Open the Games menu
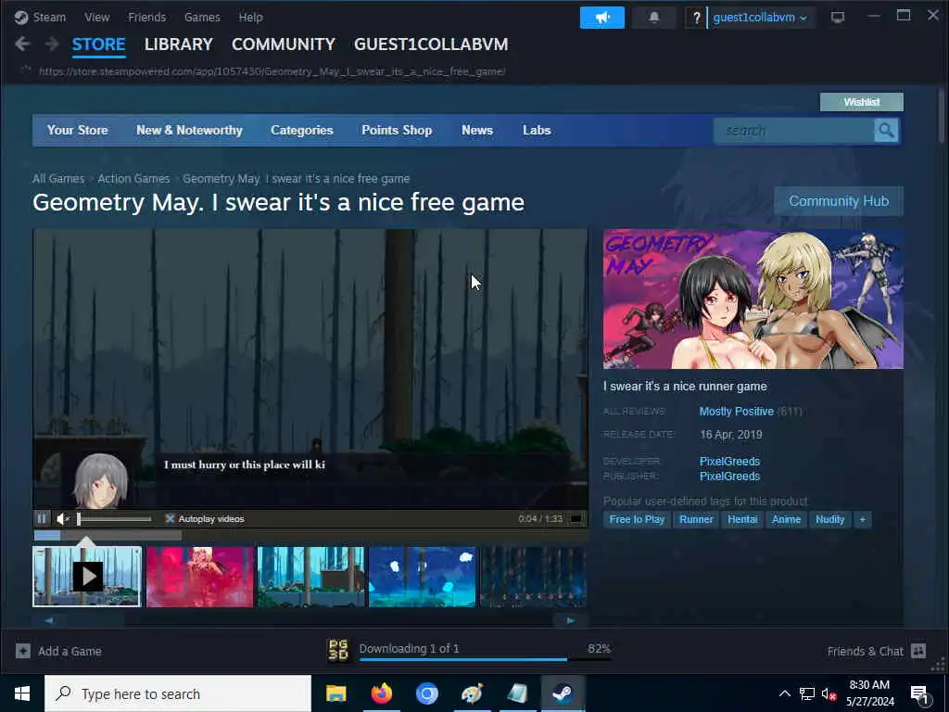Image resolution: width=949 pixels, height=712 pixels. click(202, 17)
